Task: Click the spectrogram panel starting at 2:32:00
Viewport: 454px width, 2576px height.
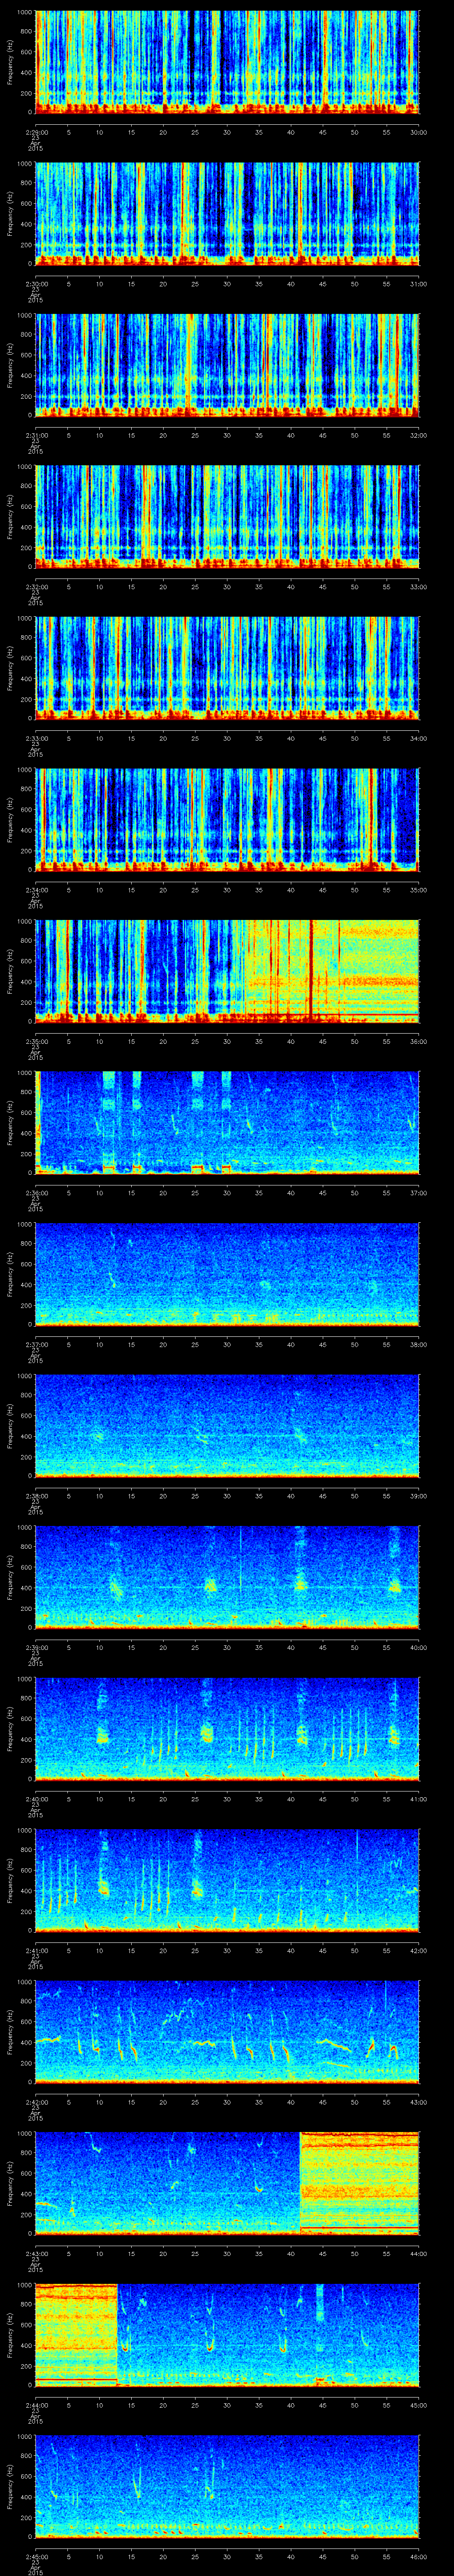Action: tap(227, 517)
